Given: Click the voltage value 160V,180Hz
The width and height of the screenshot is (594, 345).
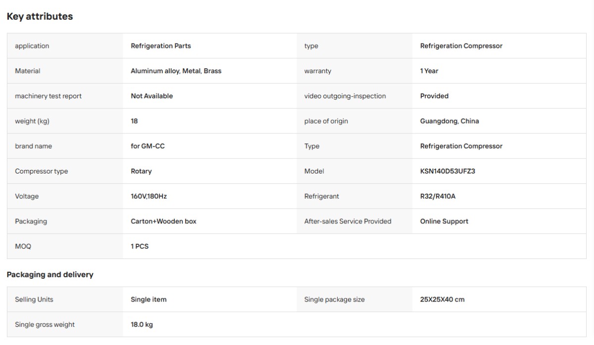Looking at the screenshot, I should [x=149, y=196].
